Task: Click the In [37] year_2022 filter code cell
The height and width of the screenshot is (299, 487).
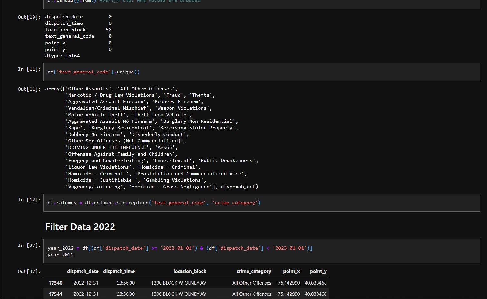Action: pyautogui.click(x=261, y=251)
